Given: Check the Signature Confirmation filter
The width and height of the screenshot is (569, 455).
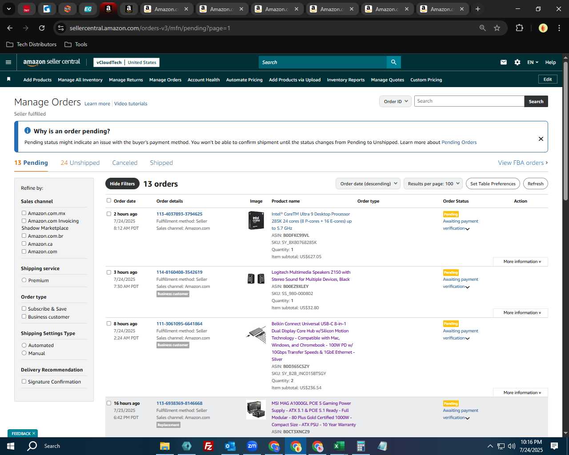Looking at the screenshot, I should (24, 381).
